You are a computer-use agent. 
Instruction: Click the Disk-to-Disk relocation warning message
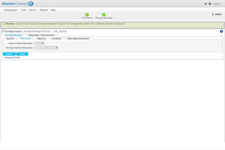click(70, 24)
